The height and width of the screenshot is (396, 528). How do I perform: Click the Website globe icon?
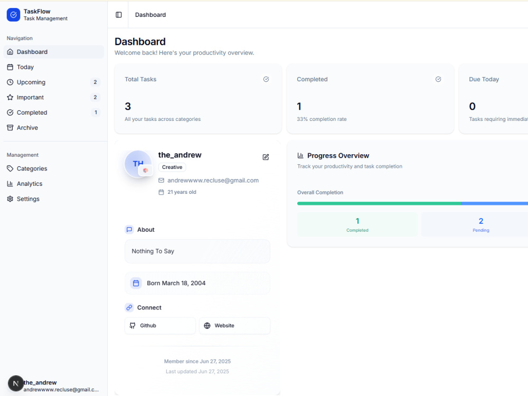coord(207,326)
